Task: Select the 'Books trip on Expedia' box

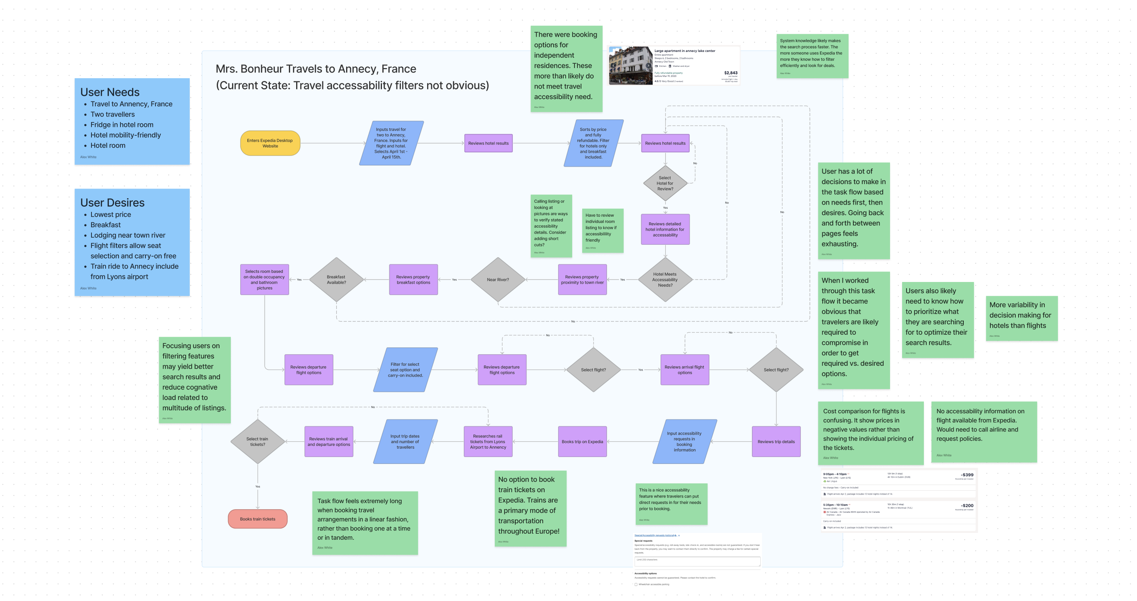Action: point(582,442)
